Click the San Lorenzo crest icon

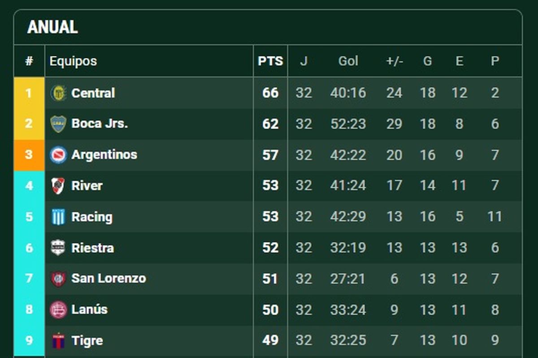pyautogui.click(x=59, y=278)
